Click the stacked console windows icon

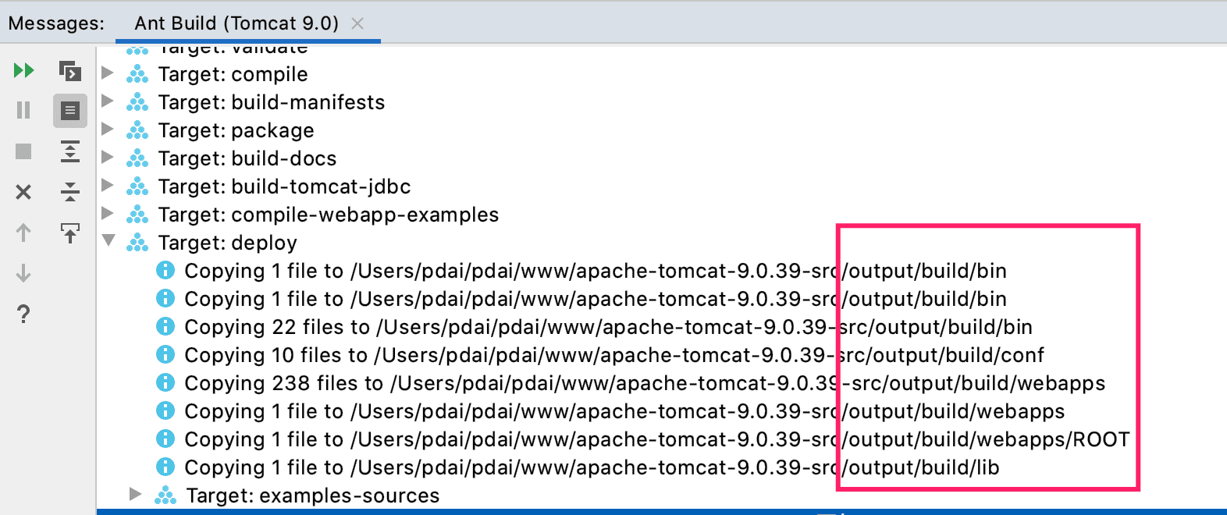(x=70, y=71)
